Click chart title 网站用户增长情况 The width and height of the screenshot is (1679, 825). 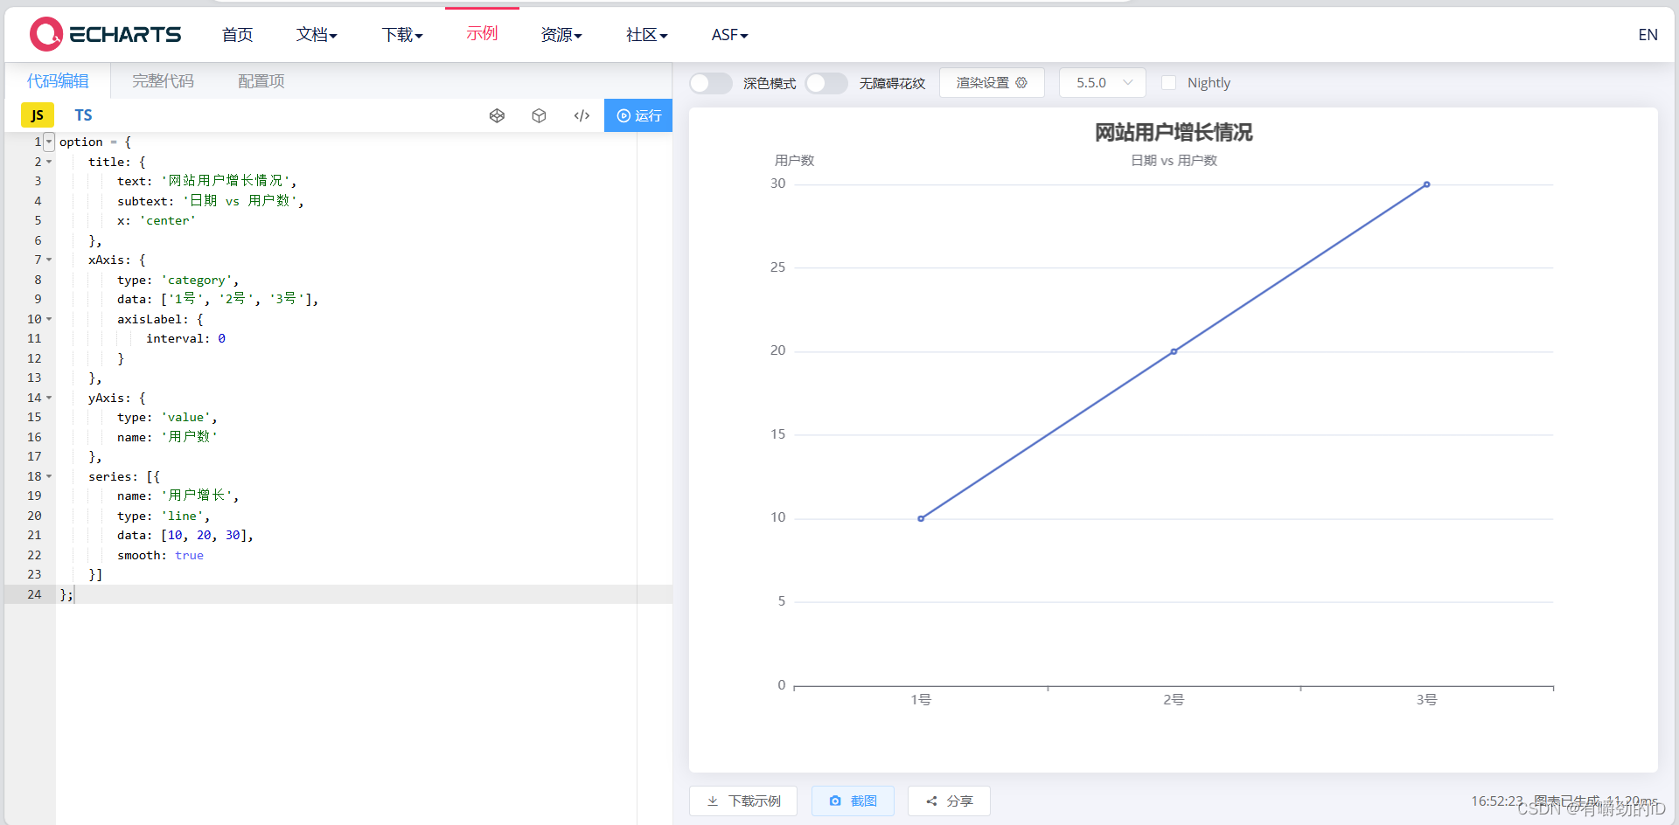coord(1174,132)
